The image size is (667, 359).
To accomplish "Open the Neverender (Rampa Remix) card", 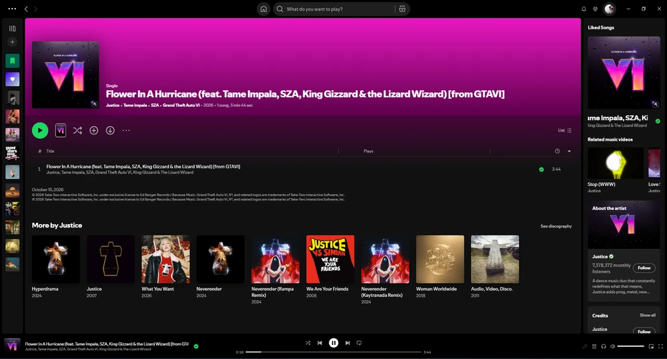I will click(275, 270).
